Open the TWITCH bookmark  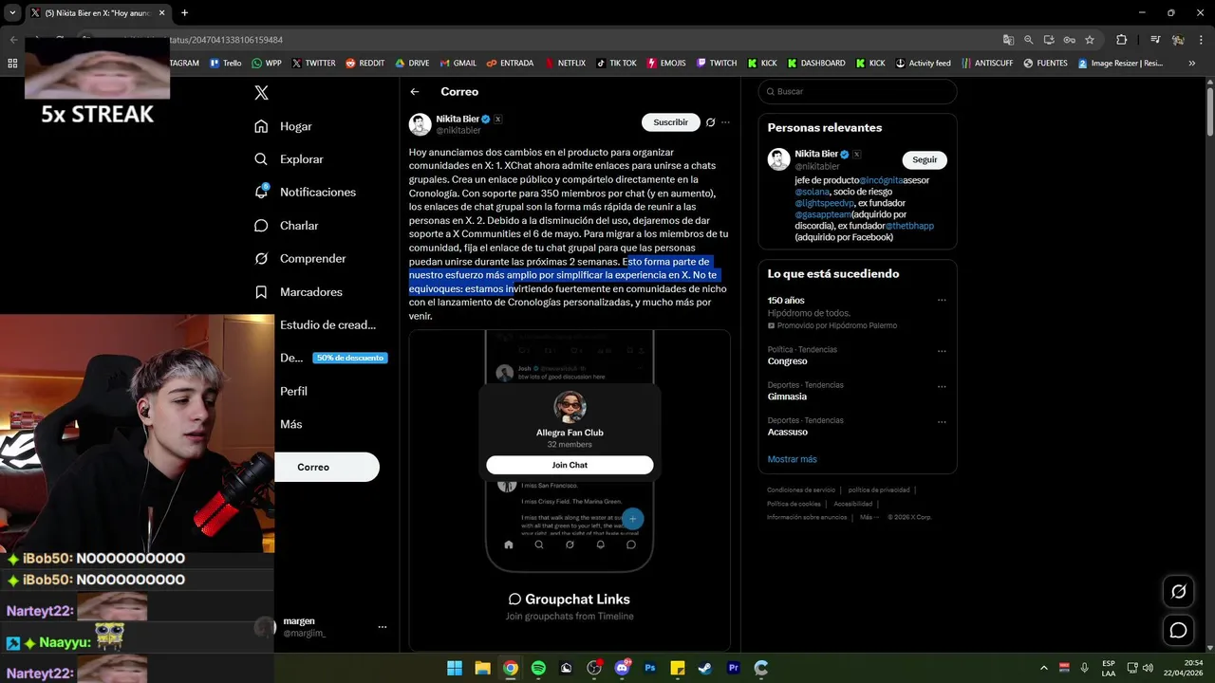pyautogui.click(x=716, y=64)
